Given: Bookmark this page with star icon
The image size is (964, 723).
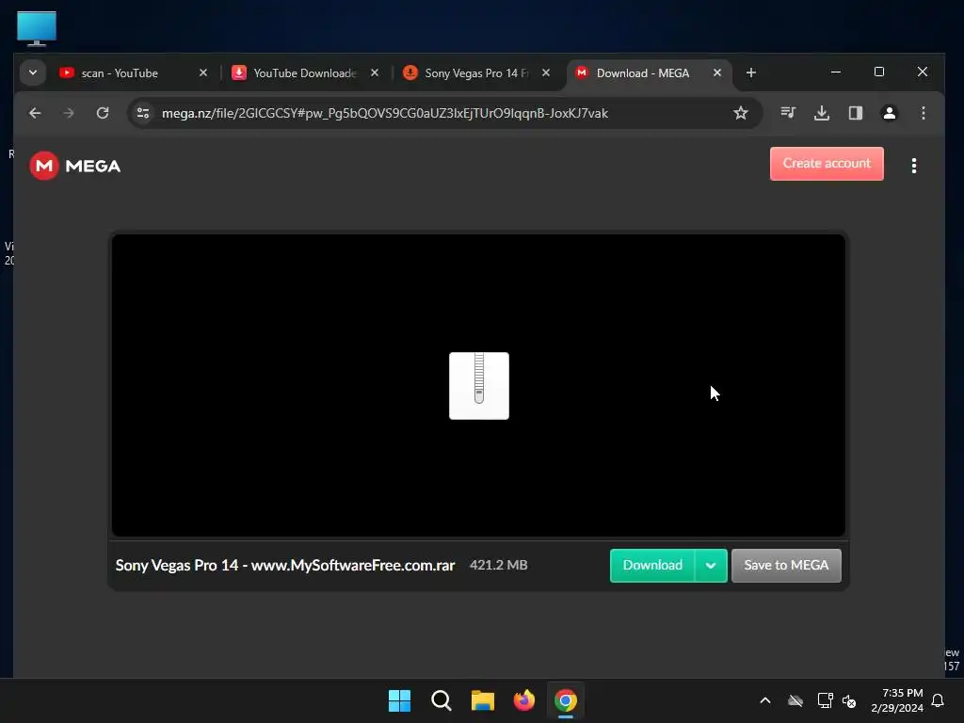Looking at the screenshot, I should point(741,113).
